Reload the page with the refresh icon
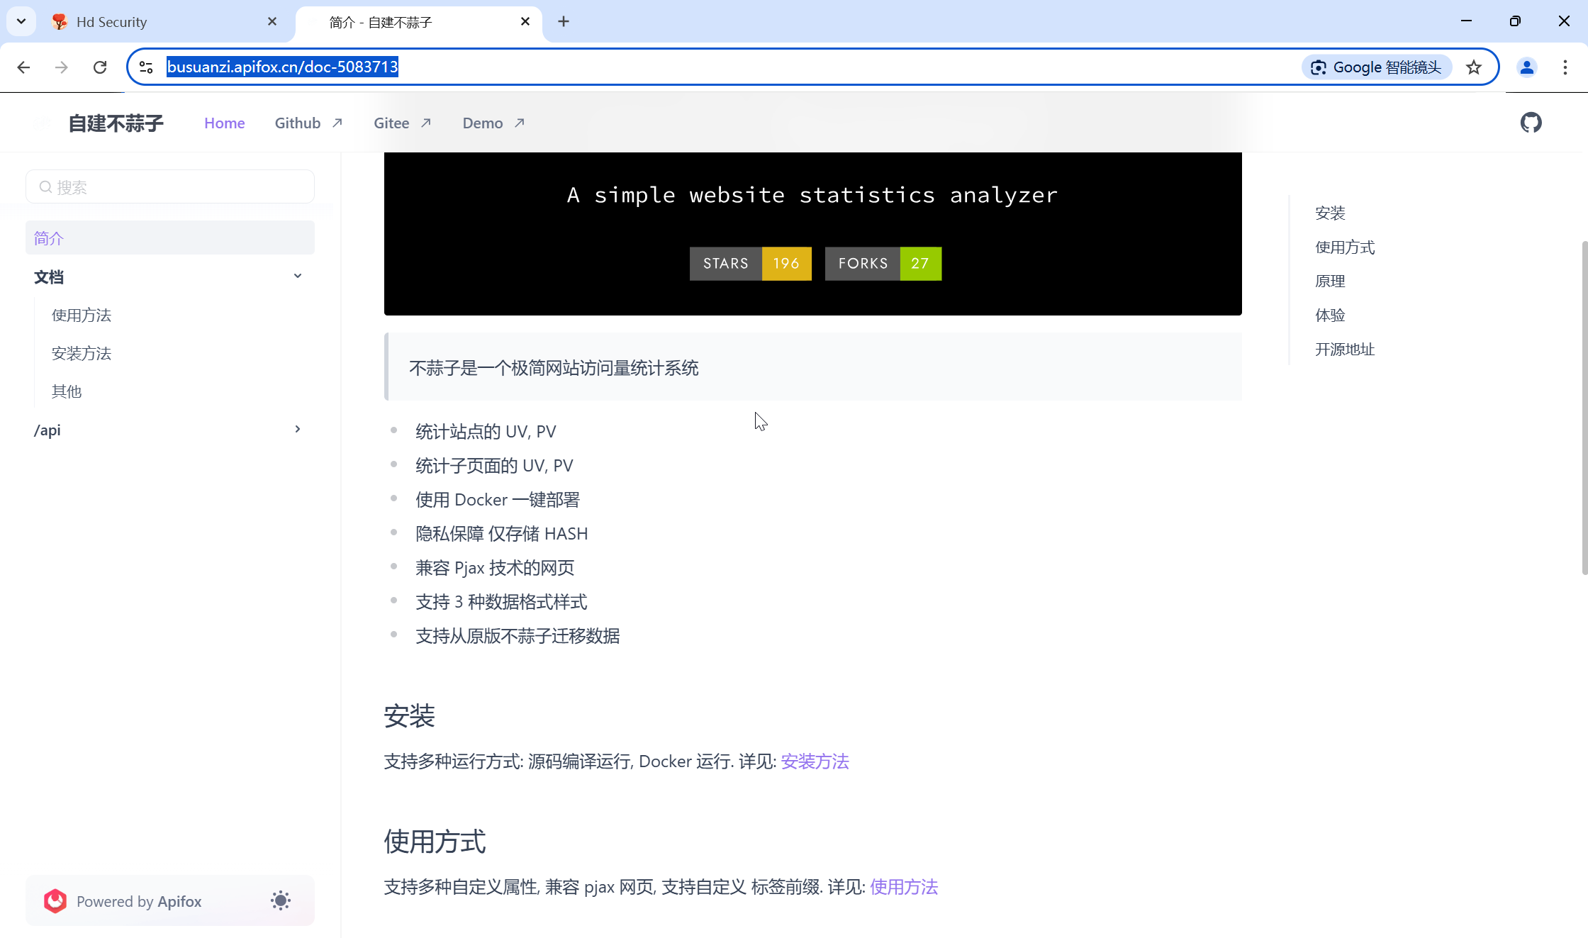The width and height of the screenshot is (1588, 938). (100, 67)
